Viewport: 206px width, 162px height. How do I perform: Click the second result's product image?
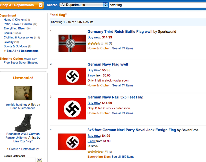(x=72, y=76)
